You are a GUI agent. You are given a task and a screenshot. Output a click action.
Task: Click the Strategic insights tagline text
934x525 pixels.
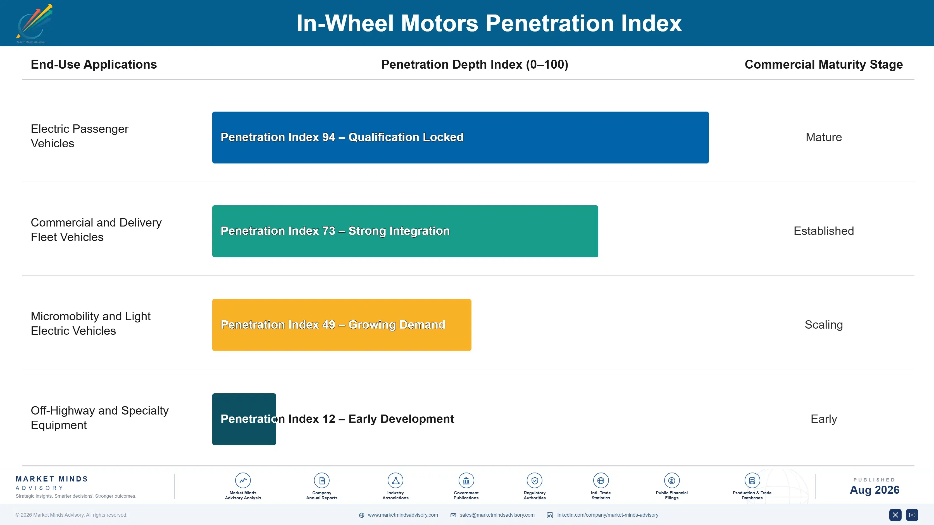click(x=76, y=496)
